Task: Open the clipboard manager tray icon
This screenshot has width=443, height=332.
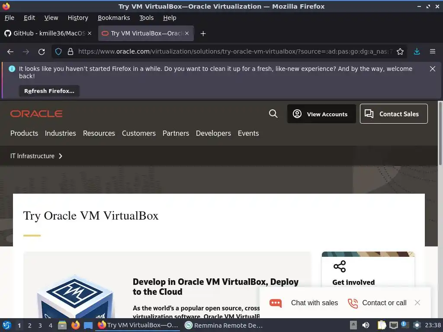Action: pyautogui.click(x=382, y=325)
